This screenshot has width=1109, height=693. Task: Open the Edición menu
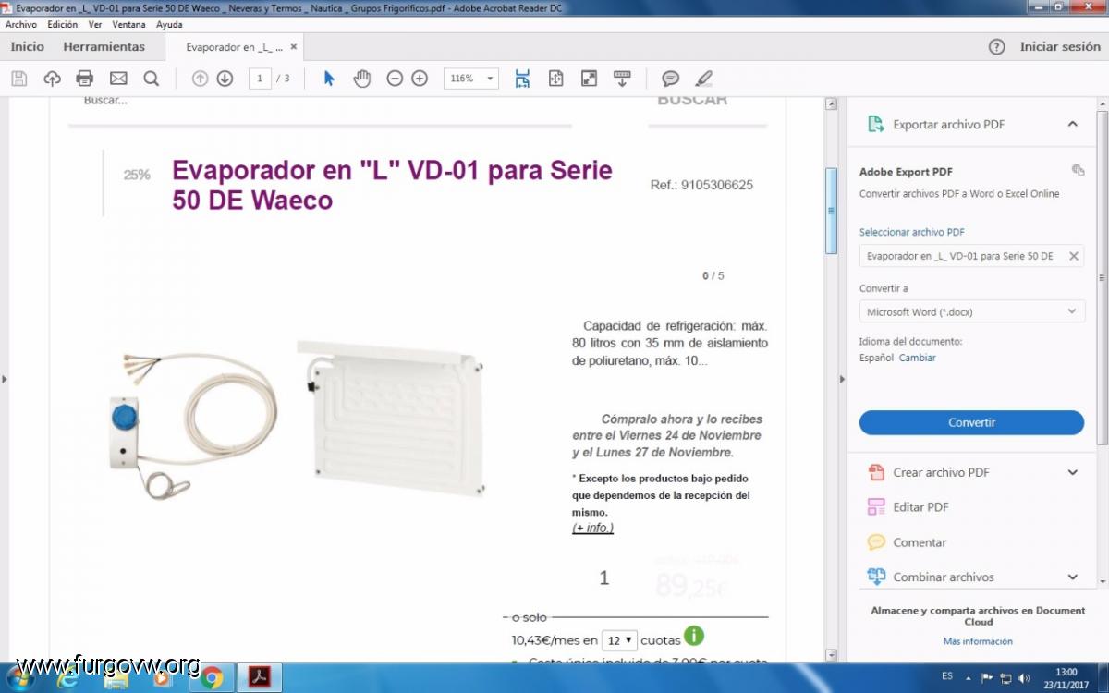[x=62, y=24]
